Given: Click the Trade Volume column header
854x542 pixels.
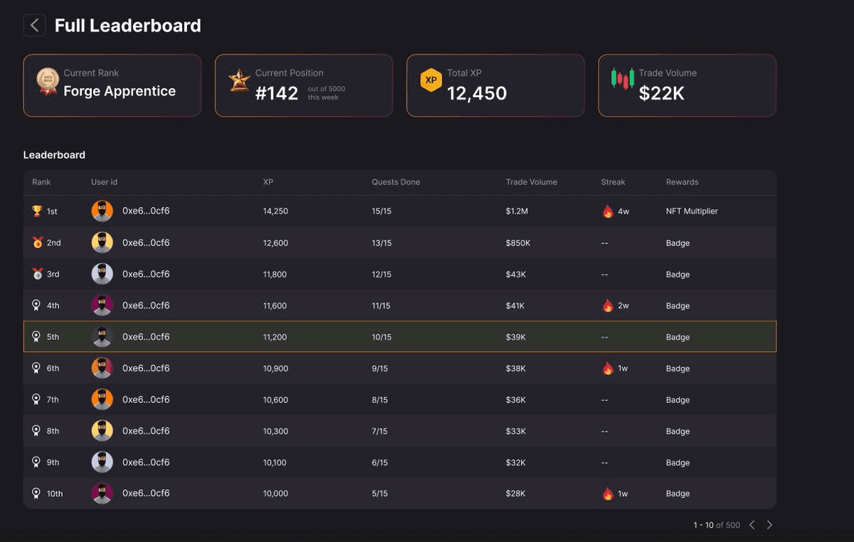Looking at the screenshot, I should click(531, 182).
